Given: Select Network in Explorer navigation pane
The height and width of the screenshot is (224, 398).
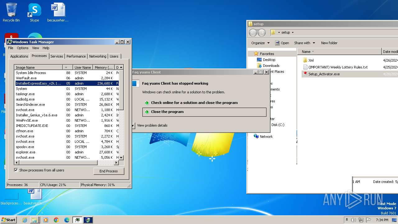Looking at the screenshot, I should tap(266, 137).
